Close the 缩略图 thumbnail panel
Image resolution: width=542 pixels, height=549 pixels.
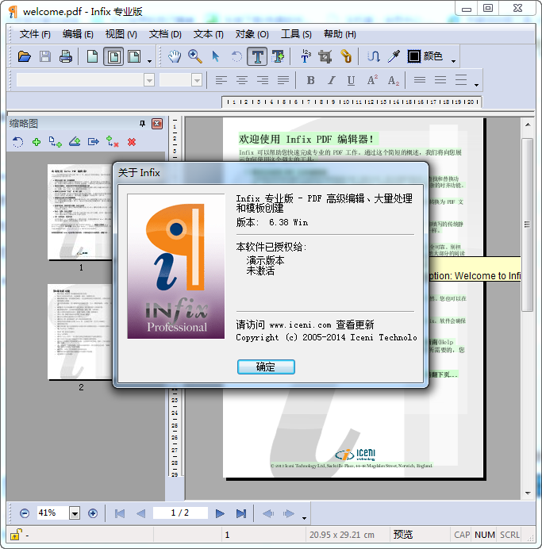[157, 124]
